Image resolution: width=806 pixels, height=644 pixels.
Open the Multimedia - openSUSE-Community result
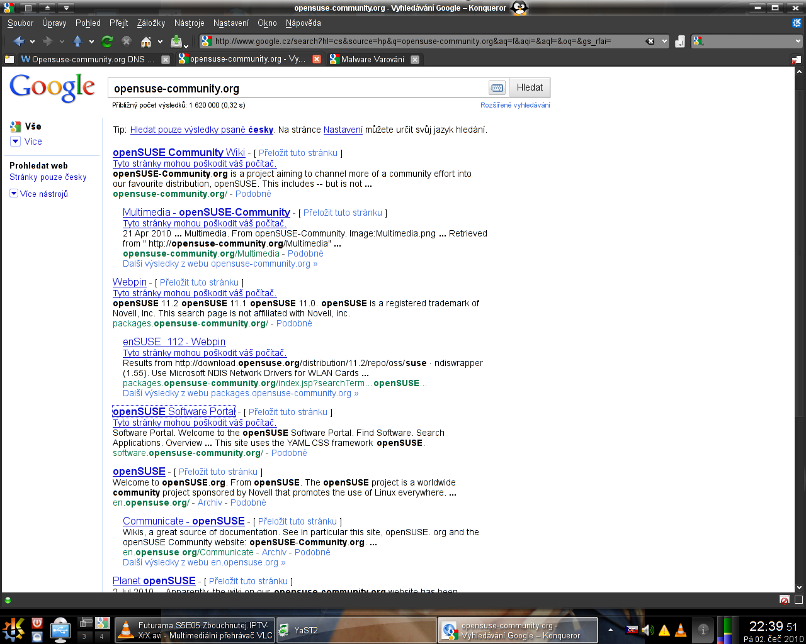[x=207, y=212]
